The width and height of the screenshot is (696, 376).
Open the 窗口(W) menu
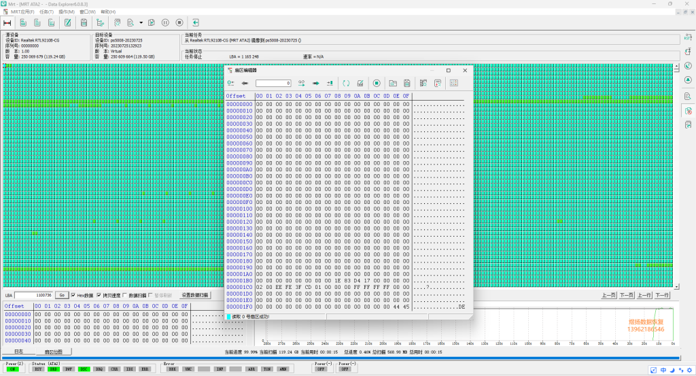click(88, 12)
